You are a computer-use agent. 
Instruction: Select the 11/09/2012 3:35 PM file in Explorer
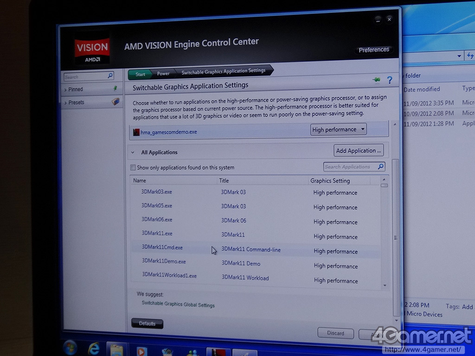click(439, 103)
